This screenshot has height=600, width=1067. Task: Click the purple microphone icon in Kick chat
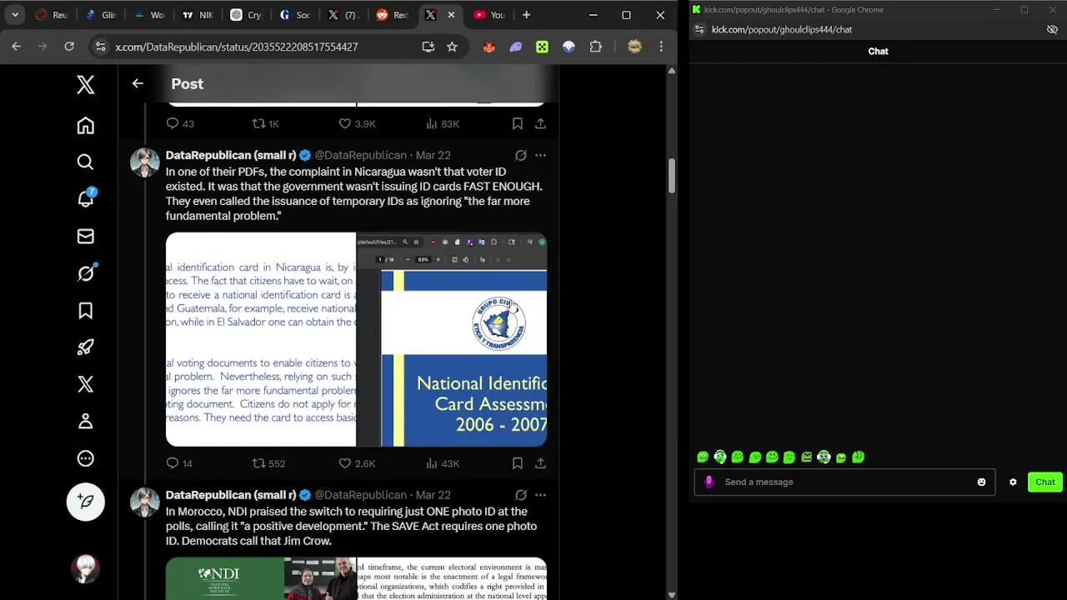[709, 482]
